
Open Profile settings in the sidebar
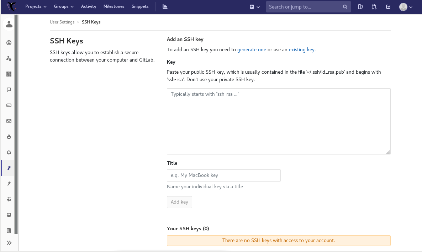[x=9, y=43]
